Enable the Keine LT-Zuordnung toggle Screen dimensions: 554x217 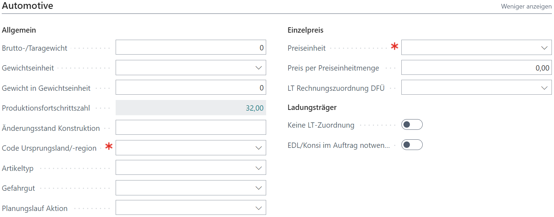412,125
